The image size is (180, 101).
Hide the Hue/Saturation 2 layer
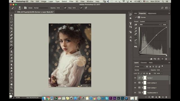[135, 93]
